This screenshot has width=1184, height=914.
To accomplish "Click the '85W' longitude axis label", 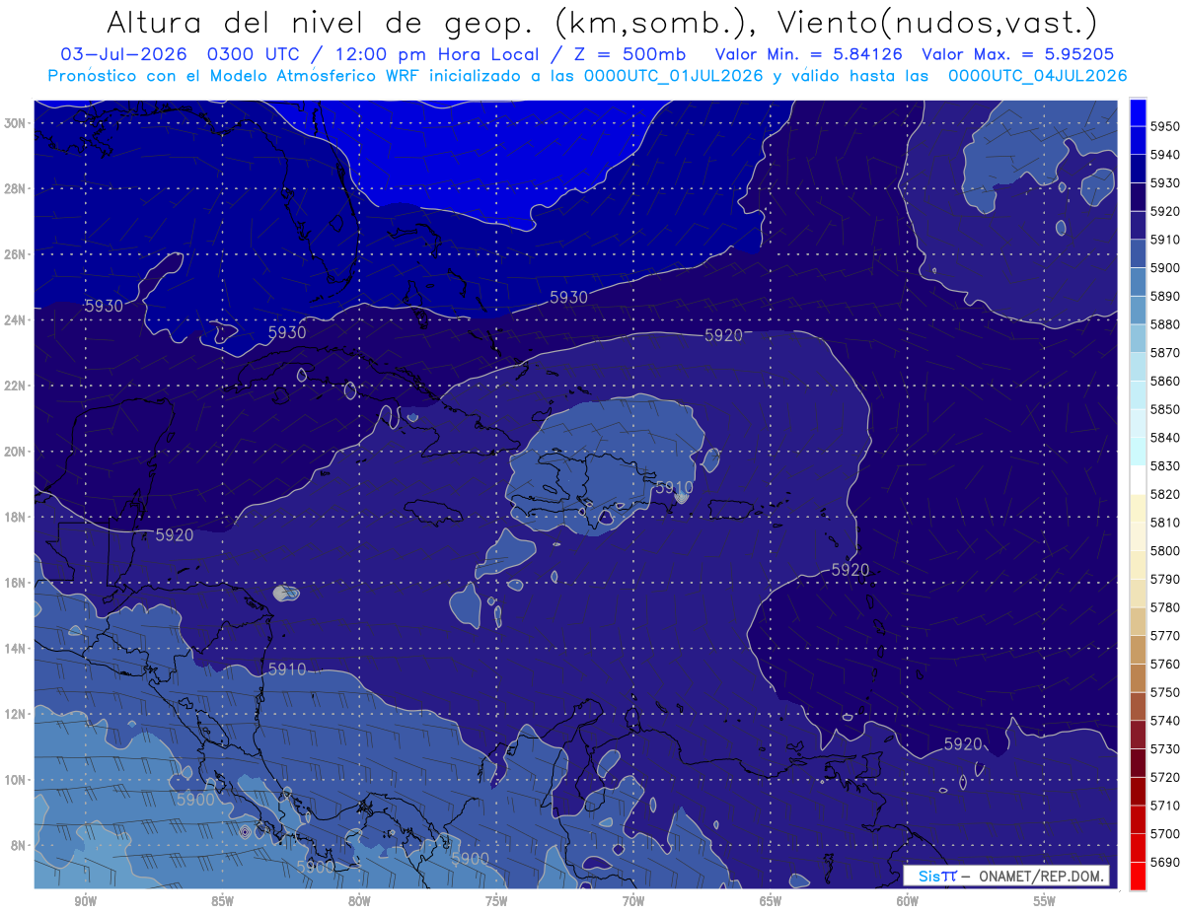I will point(222,902).
